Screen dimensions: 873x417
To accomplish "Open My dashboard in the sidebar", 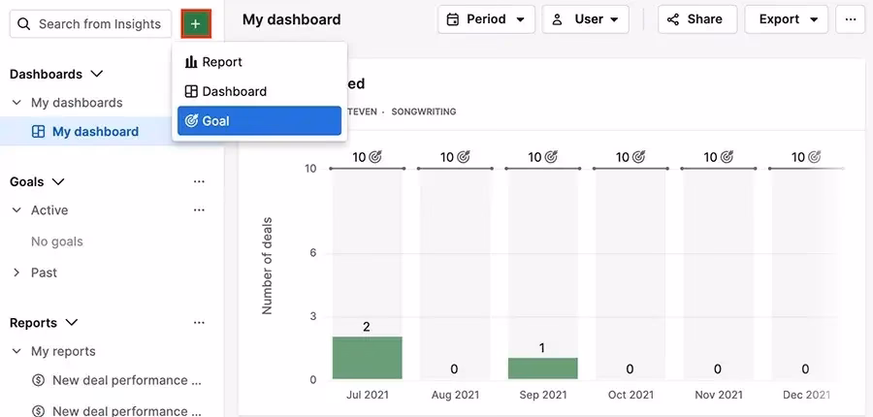I will click(94, 132).
